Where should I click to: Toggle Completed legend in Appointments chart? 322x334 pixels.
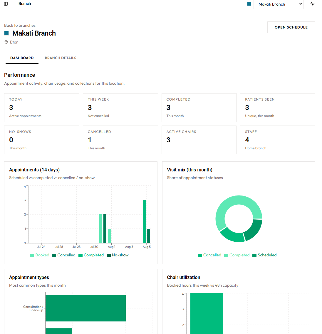[x=91, y=255]
